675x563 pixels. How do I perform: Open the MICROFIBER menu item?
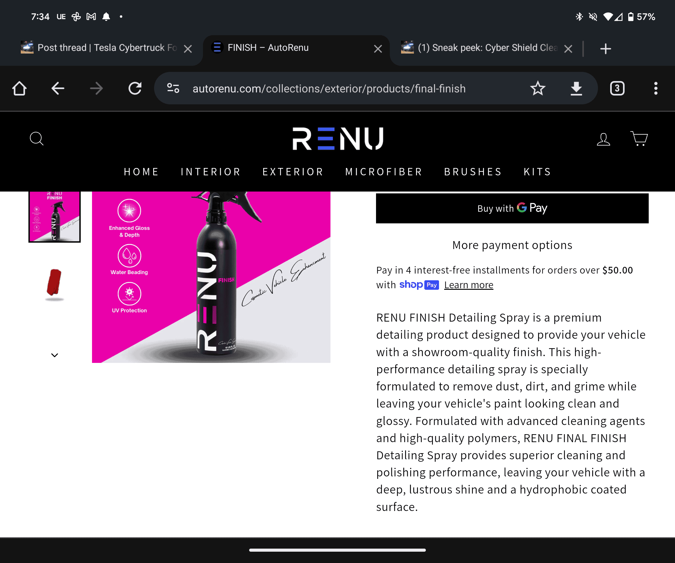384,172
